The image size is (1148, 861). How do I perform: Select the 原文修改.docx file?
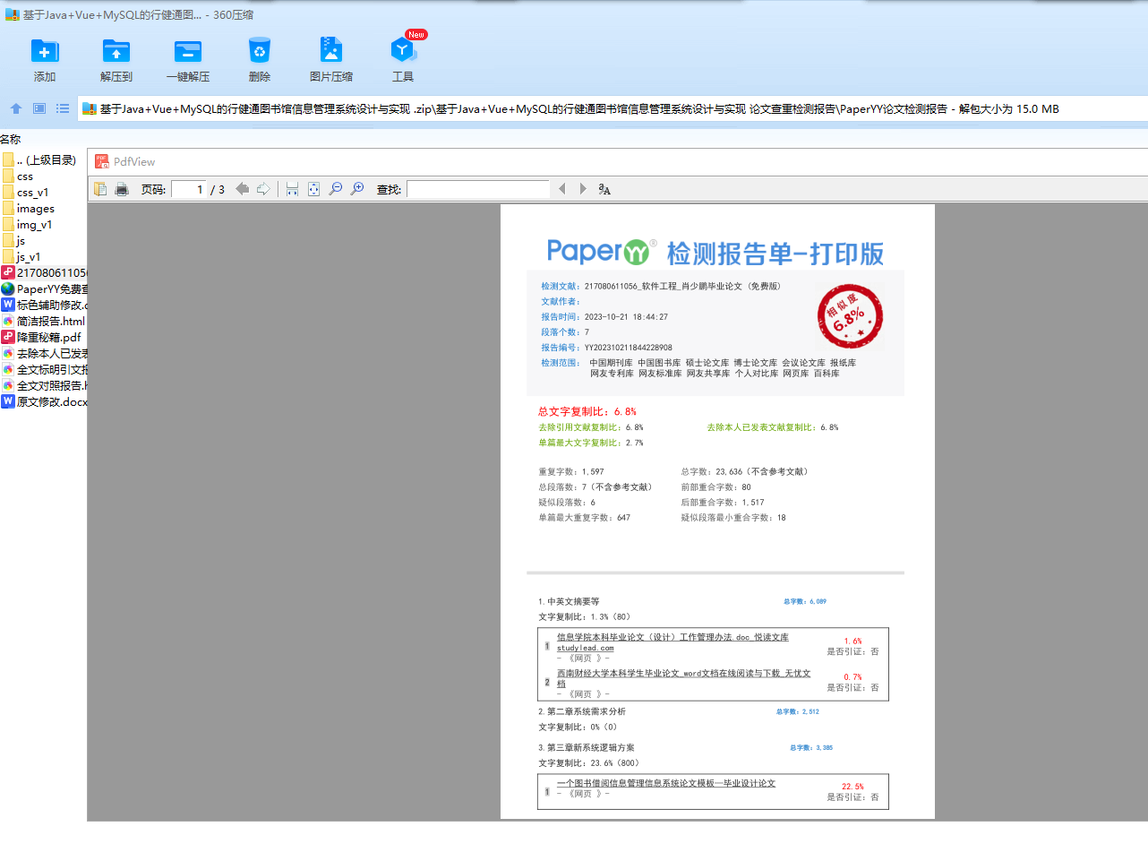click(x=43, y=402)
